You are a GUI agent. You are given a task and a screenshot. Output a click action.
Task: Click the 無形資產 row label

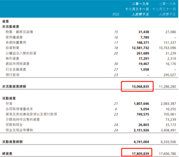(13, 59)
